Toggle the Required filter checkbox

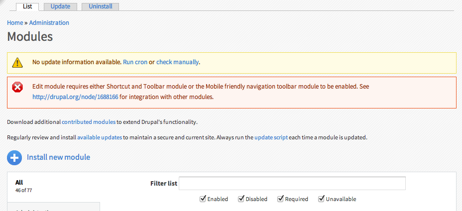coord(280,199)
